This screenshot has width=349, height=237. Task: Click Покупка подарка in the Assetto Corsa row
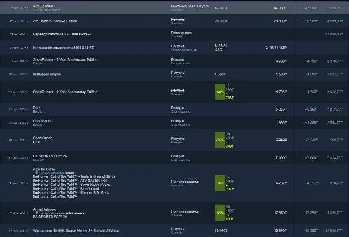[185, 181]
